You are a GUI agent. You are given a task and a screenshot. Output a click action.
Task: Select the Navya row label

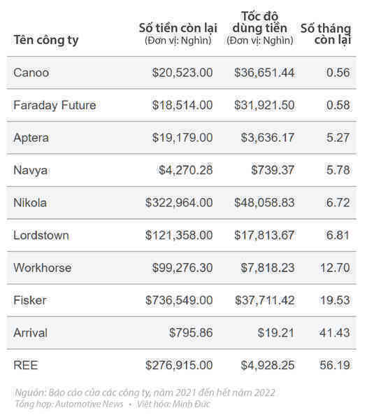point(31,171)
